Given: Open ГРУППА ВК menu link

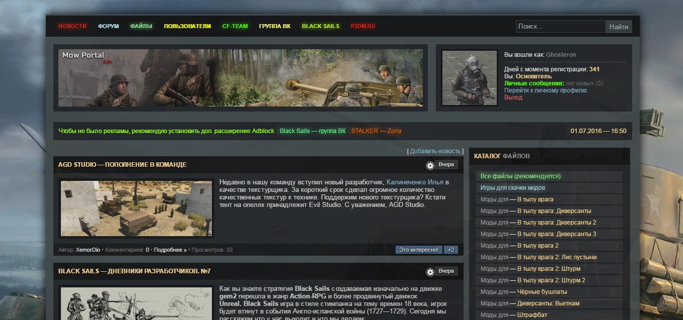Looking at the screenshot, I should 275,26.
